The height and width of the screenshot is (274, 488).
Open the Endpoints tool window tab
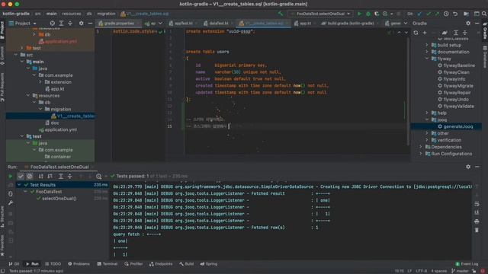pyautogui.click(x=161, y=264)
